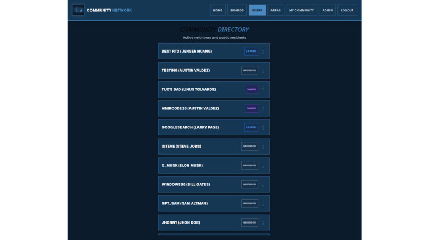Open the Admin panel
The height and width of the screenshot is (240, 429).
pyautogui.click(x=327, y=10)
